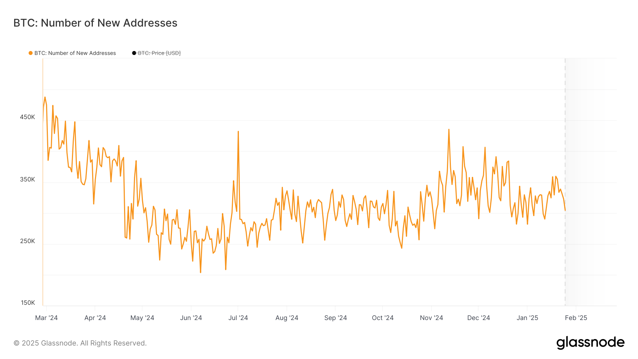The image size is (638, 359).
Task: Click the Feb '25 x-axis label
Action: (576, 318)
